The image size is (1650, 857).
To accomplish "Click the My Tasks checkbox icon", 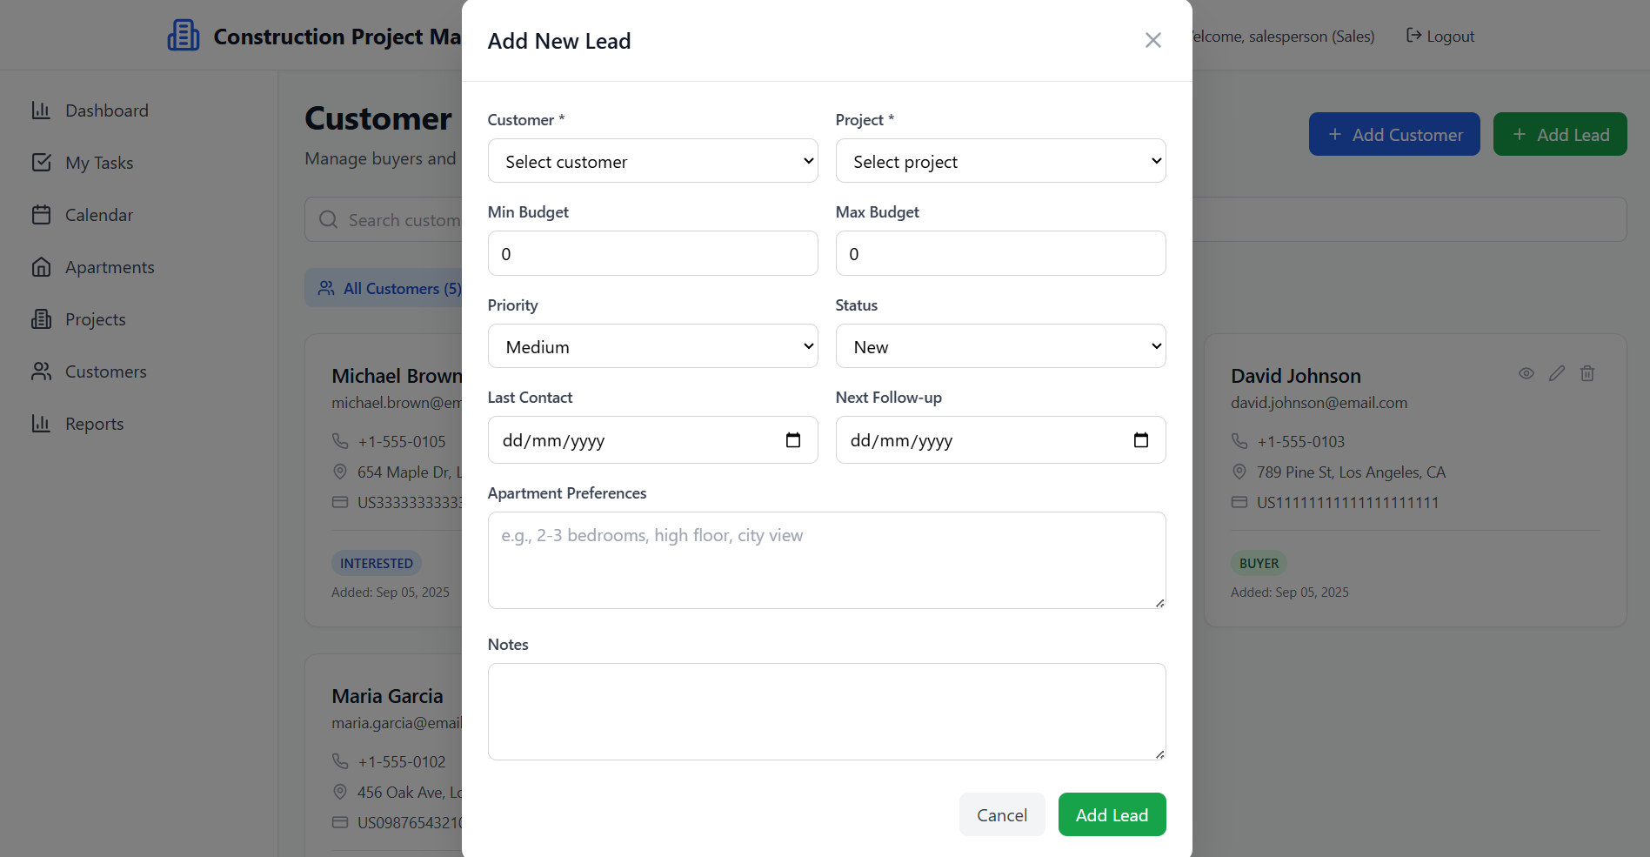I will 41,163.
